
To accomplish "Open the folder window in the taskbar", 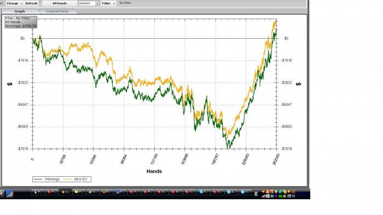I will click(x=79, y=192).
